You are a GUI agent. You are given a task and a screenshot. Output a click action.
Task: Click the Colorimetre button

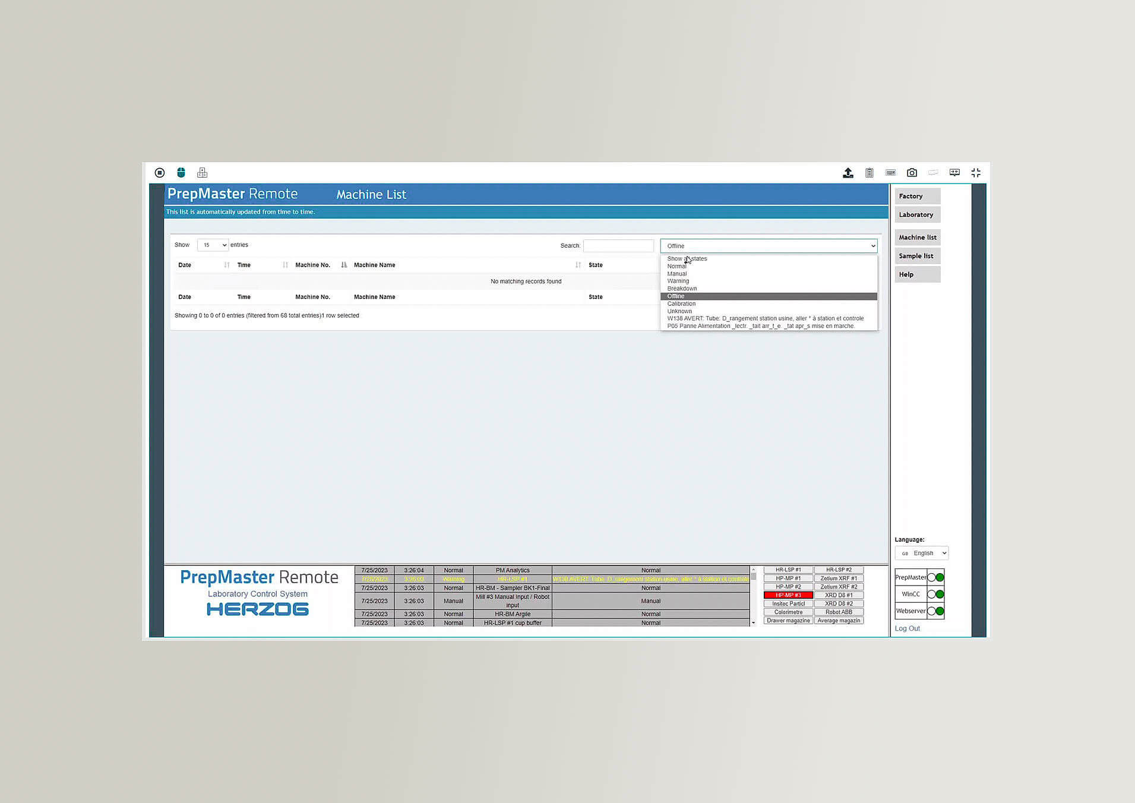(x=788, y=612)
